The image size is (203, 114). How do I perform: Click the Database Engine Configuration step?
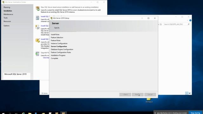pyautogui.click(x=62, y=49)
